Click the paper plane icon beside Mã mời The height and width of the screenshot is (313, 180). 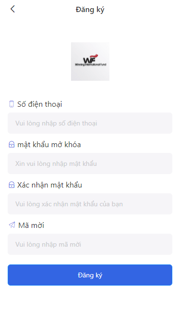pyautogui.click(x=12, y=225)
